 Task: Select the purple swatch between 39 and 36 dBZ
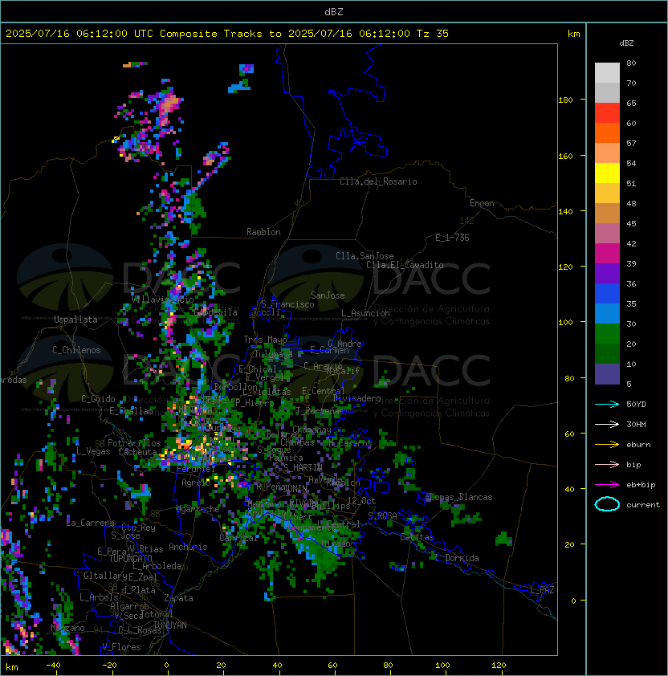click(607, 273)
